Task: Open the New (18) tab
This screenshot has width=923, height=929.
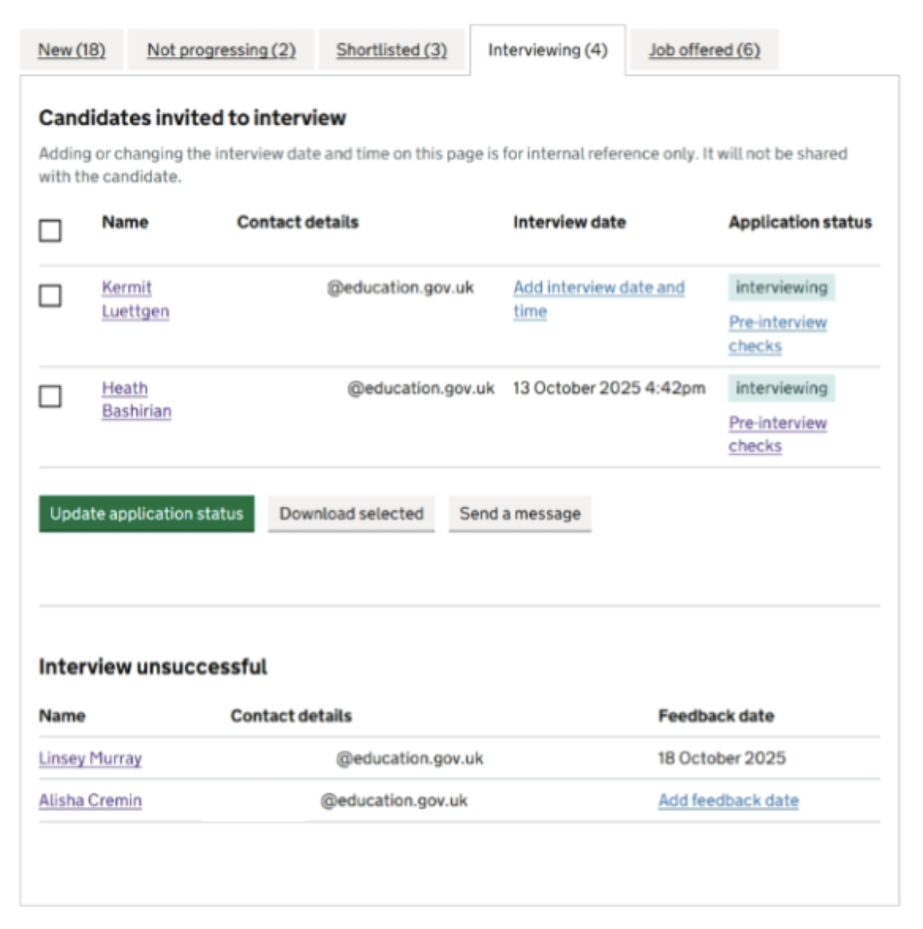Action: pos(71,50)
